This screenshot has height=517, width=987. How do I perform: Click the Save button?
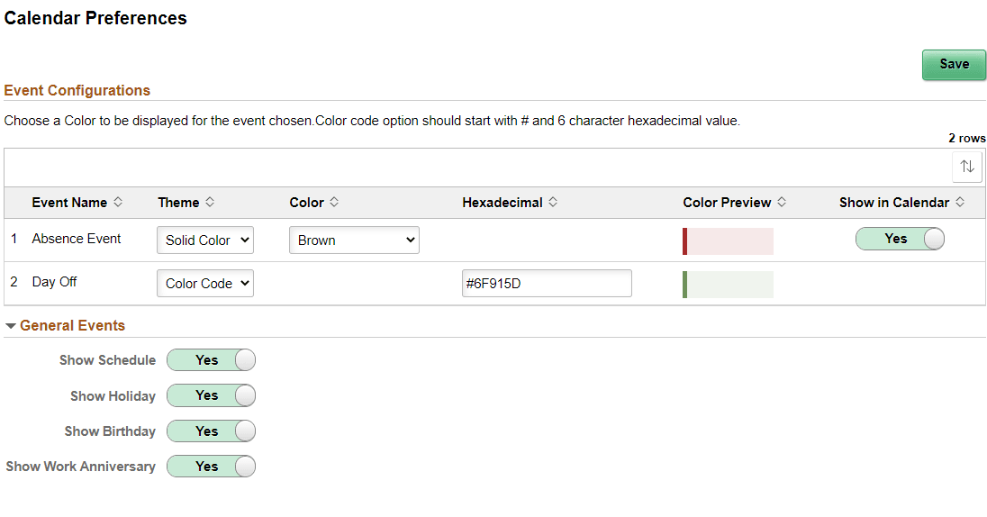(x=954, y=64)
